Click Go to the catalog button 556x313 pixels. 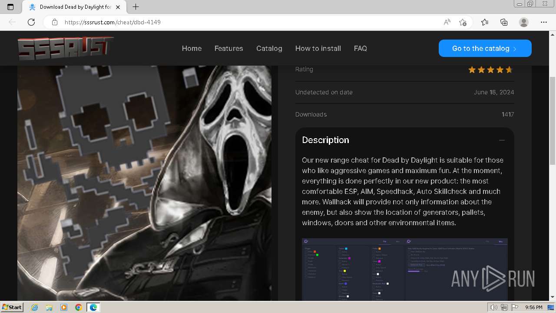click(x=485, y=48)
